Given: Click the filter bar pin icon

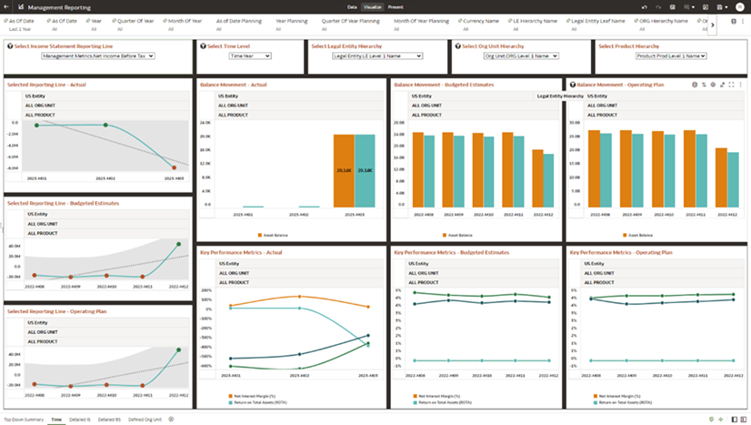Looking at the screenshot, I should click(734, 21).
